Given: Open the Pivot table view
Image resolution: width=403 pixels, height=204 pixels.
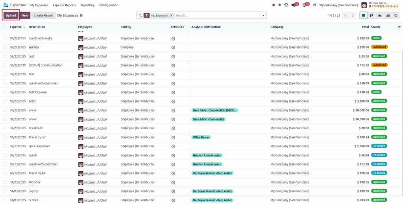Looking at the screenshot, I should 388,15.
